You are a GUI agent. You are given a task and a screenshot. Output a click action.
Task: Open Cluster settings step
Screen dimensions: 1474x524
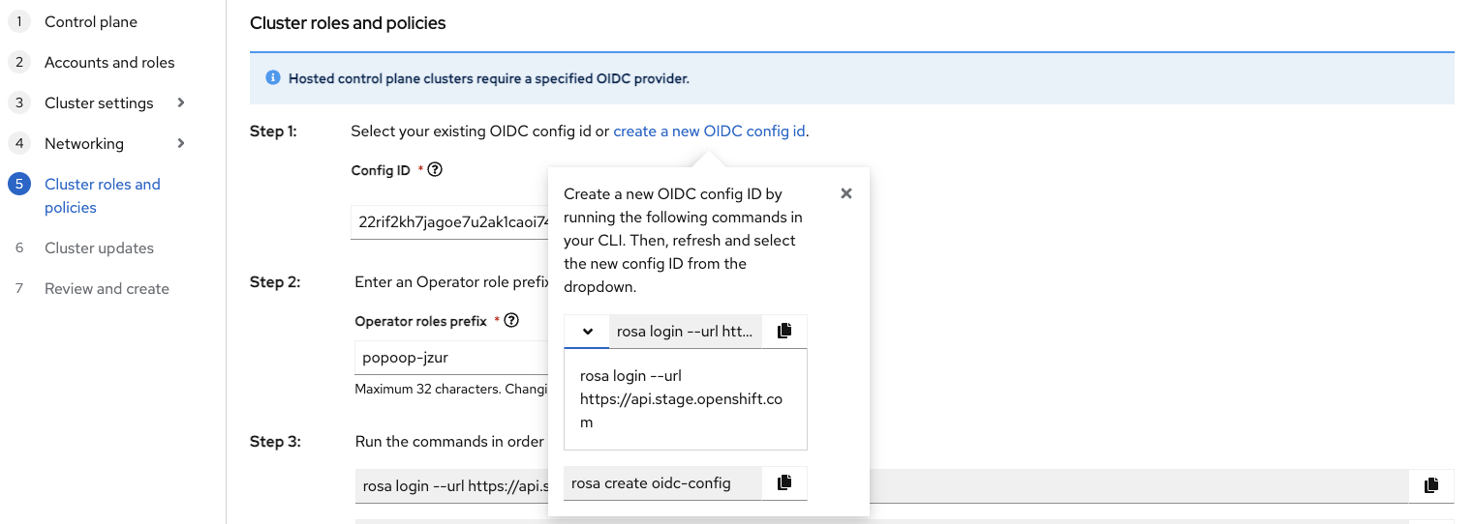(99, 102)
